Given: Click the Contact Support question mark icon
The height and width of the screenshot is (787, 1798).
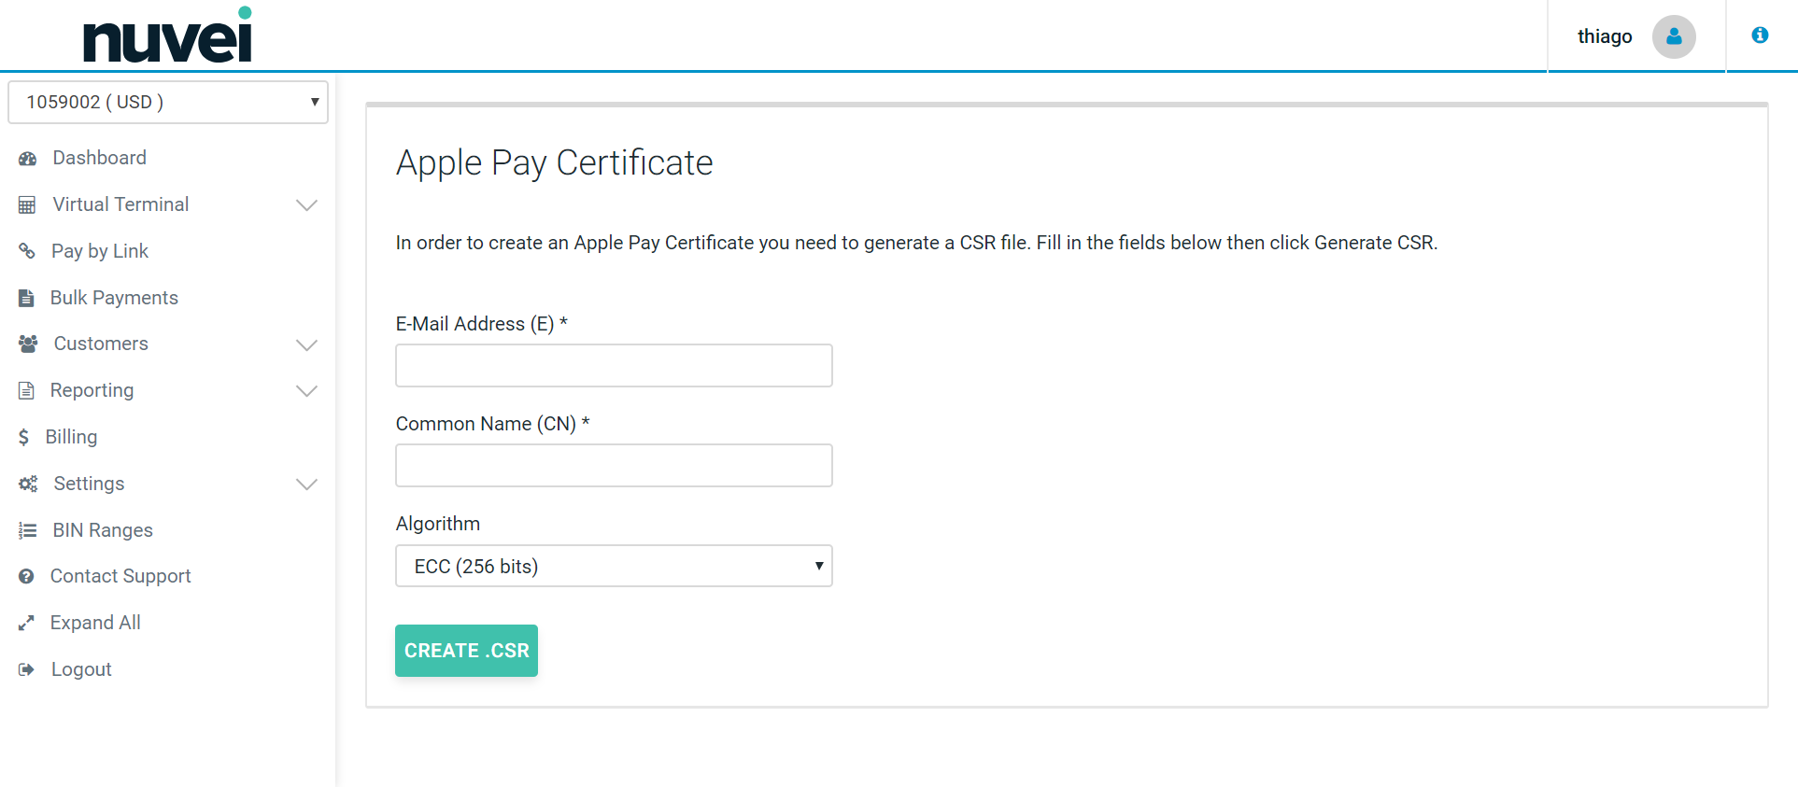Looking at the screenshot, I should 26,577.
